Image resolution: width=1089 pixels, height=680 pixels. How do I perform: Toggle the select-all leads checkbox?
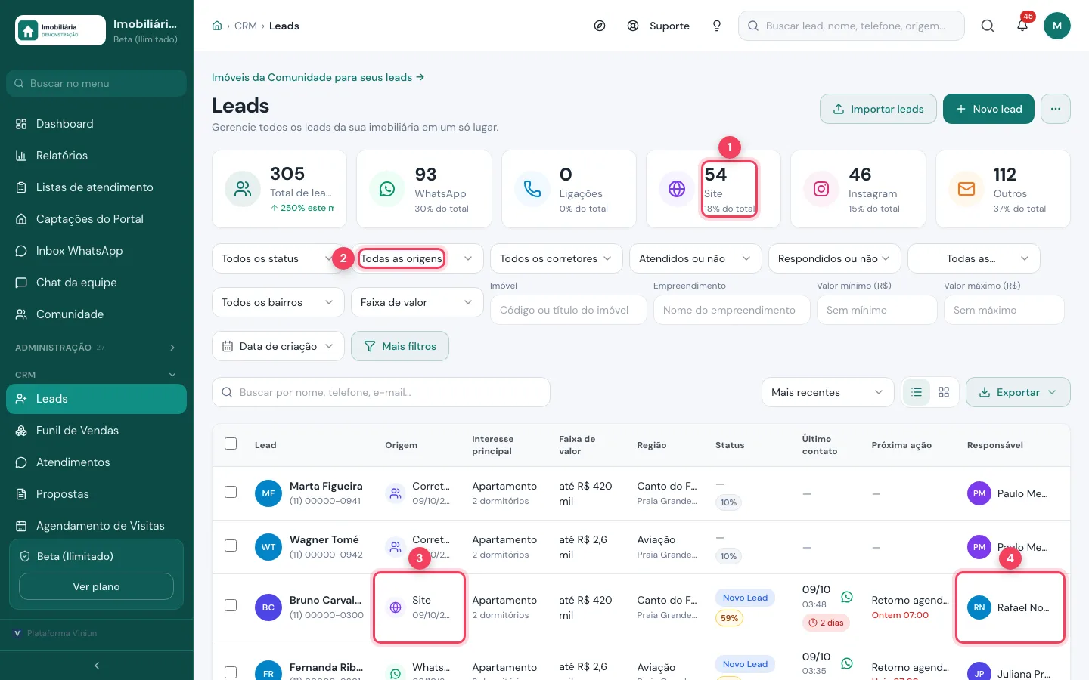click(x=231, y=444)
